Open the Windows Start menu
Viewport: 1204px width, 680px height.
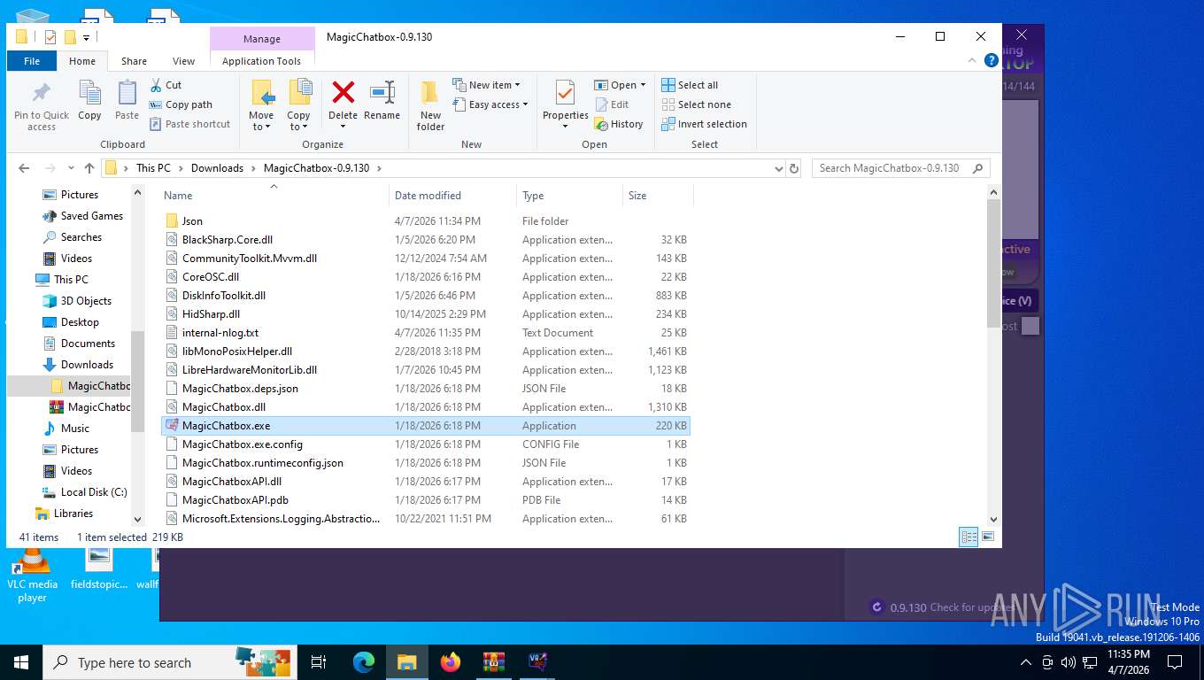point(20,662)
